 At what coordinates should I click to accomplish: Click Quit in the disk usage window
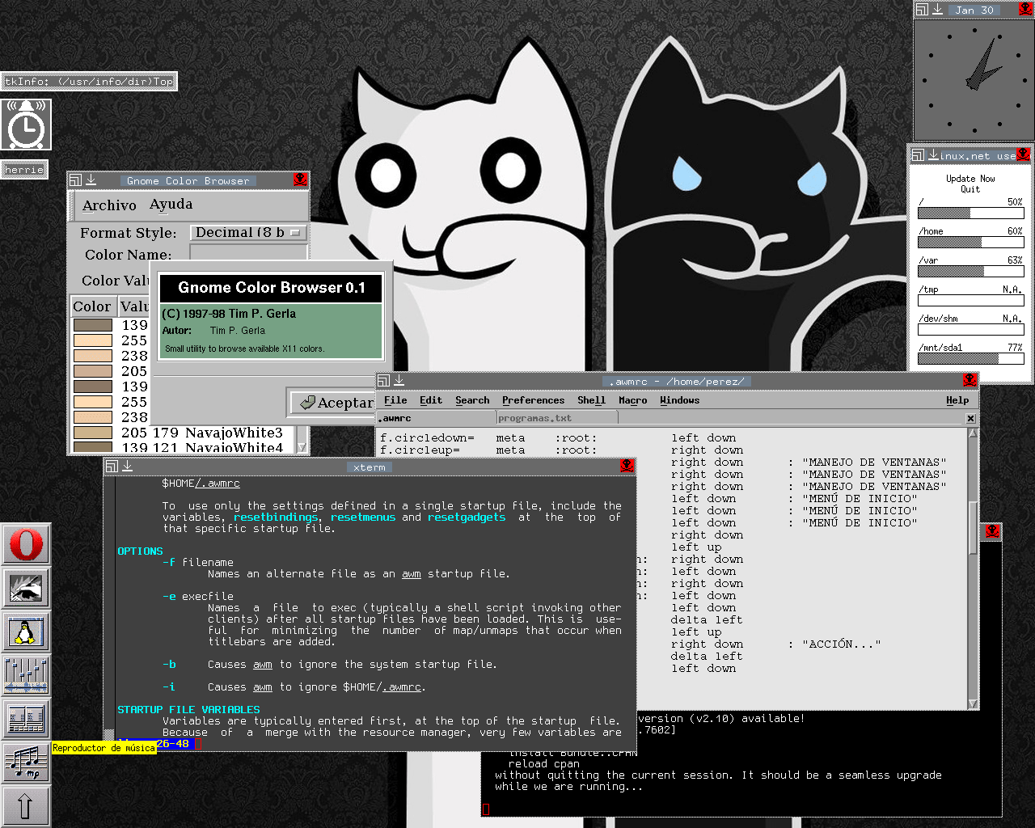(970, 189)
